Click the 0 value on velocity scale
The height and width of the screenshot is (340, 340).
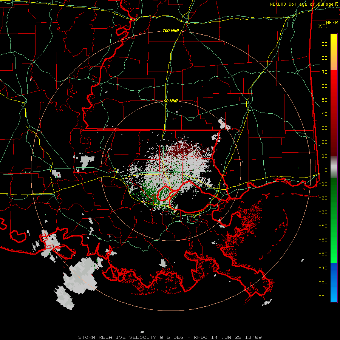(x=326, y=170)
